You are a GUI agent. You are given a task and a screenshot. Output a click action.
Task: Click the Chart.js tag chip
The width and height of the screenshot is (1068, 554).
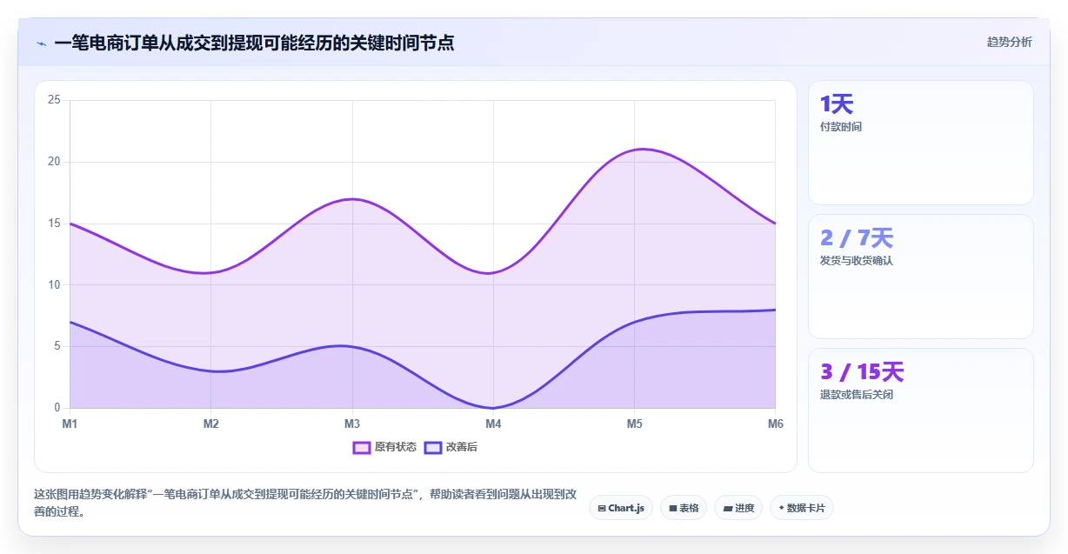621,508
